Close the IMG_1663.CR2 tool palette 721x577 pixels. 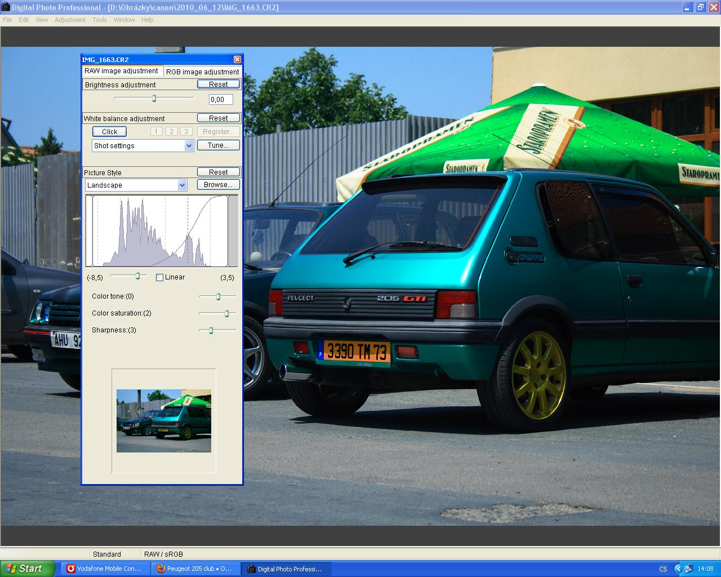(x=237, y=59)
